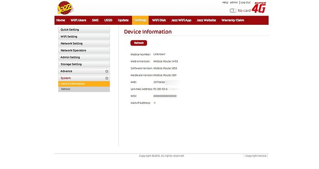Viewport: 319px width, 169px height.
Task: Open the Help link
Action: tap(225, 2)
